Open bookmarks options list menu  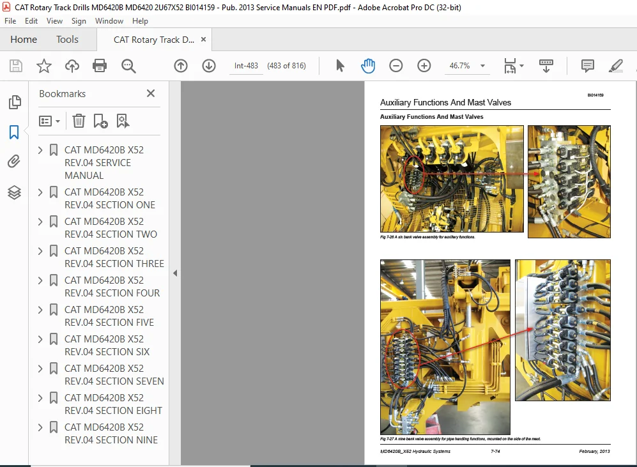(49, 121)
